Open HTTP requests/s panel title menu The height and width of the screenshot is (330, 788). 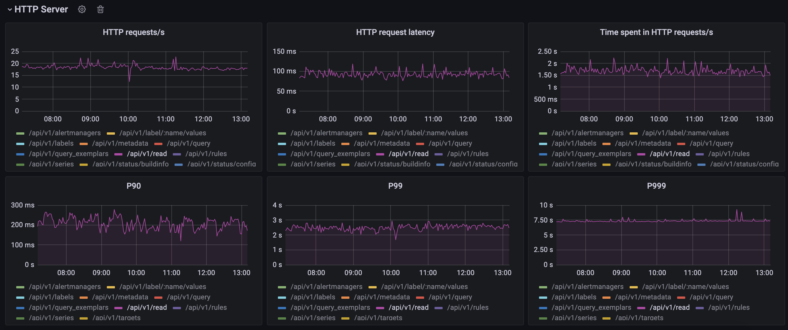tap(133, 32)
